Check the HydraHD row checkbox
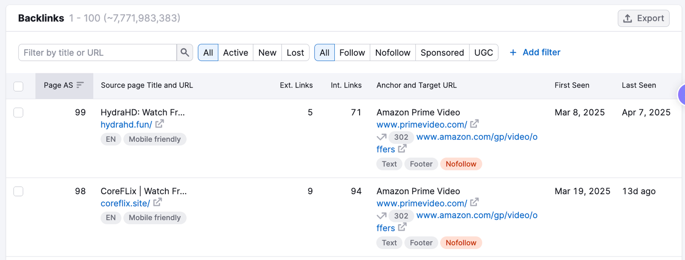 [18, 112]
